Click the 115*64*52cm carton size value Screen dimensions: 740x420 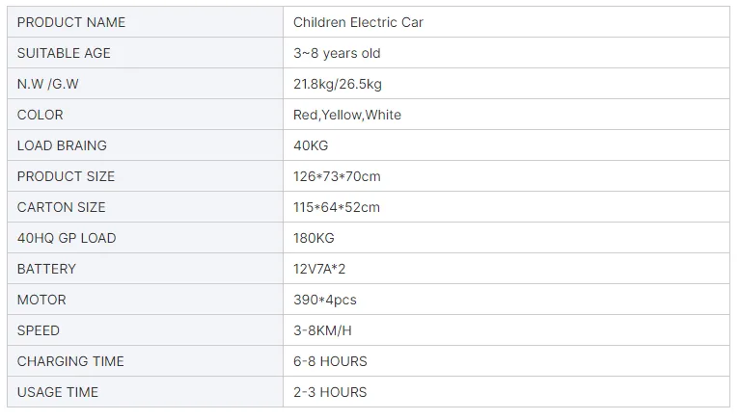coord(337,207)
